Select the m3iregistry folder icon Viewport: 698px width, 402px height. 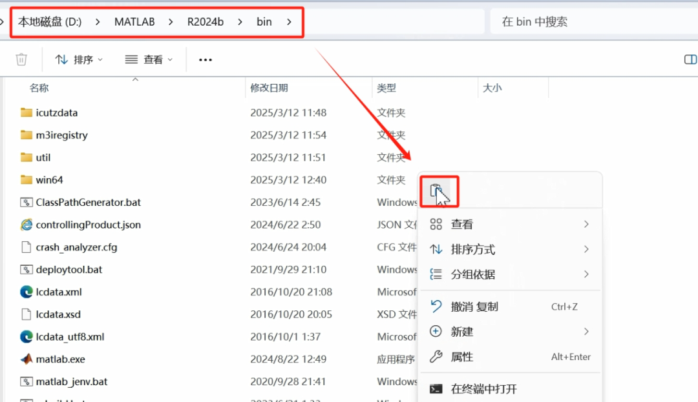[x=26, y=135]
